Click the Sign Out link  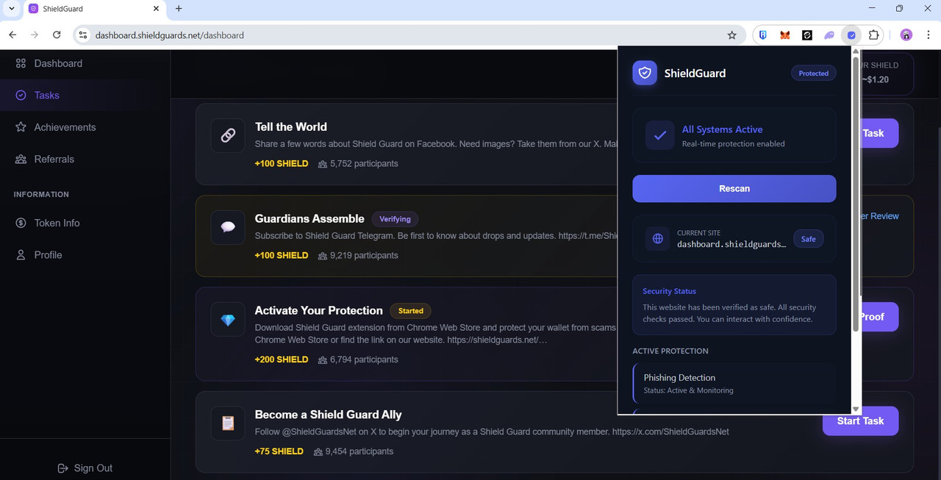pyautogui.click(x=85, y=468)
